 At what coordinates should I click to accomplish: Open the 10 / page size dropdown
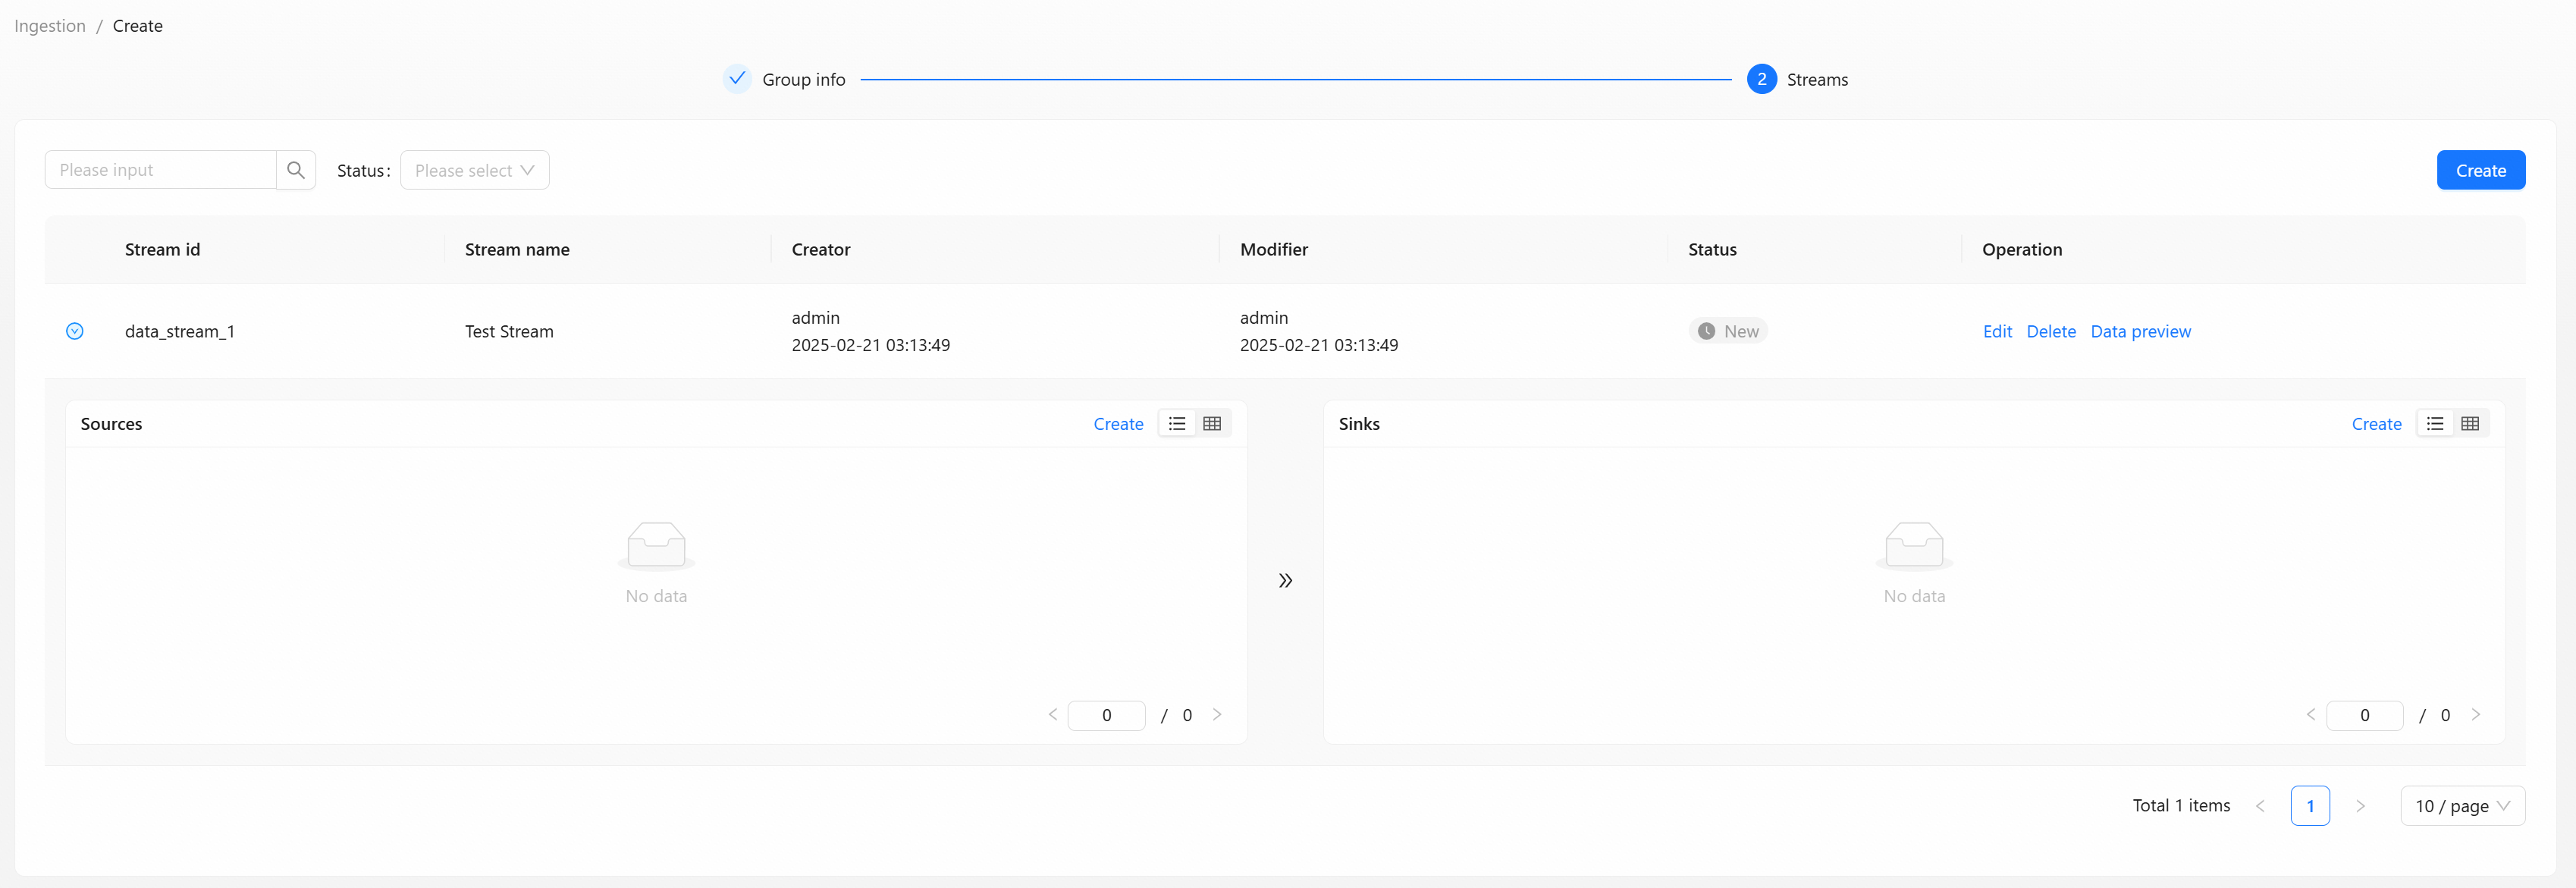[x=2461, y=806]
